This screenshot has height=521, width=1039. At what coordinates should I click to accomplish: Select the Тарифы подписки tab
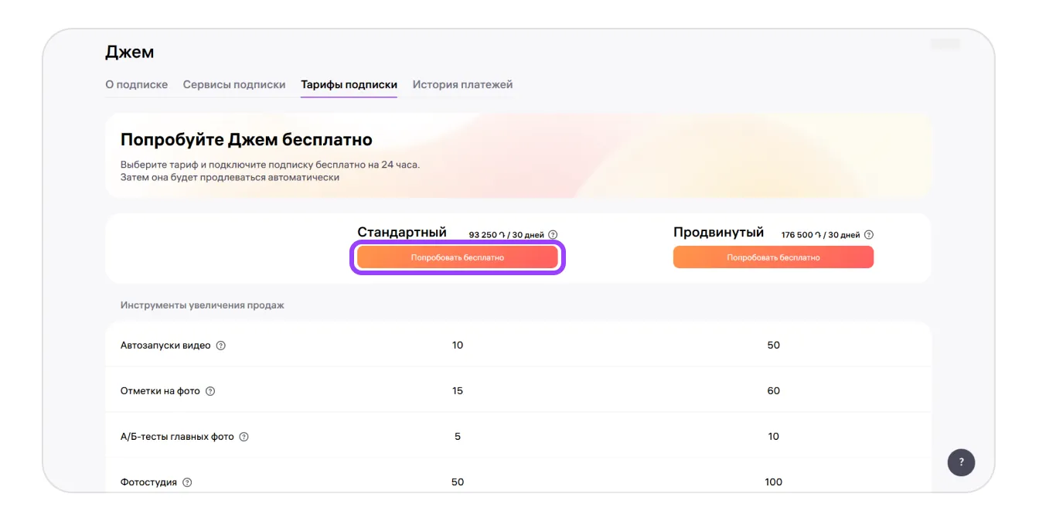click(x=349, y=84)
